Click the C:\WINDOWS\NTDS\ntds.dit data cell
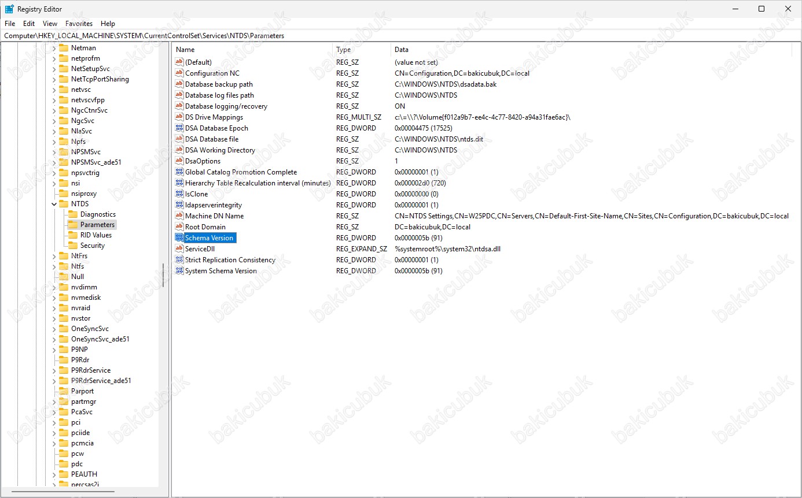802x498 pixels. coord(439,139)
